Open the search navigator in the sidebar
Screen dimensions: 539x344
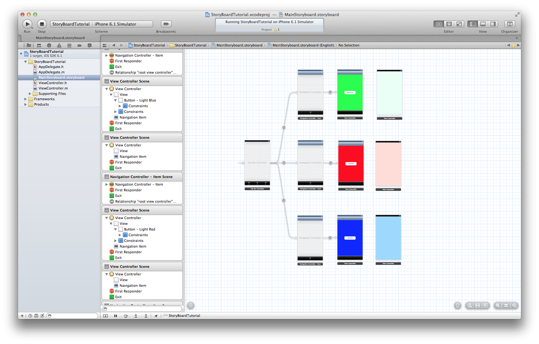point(49,46)
